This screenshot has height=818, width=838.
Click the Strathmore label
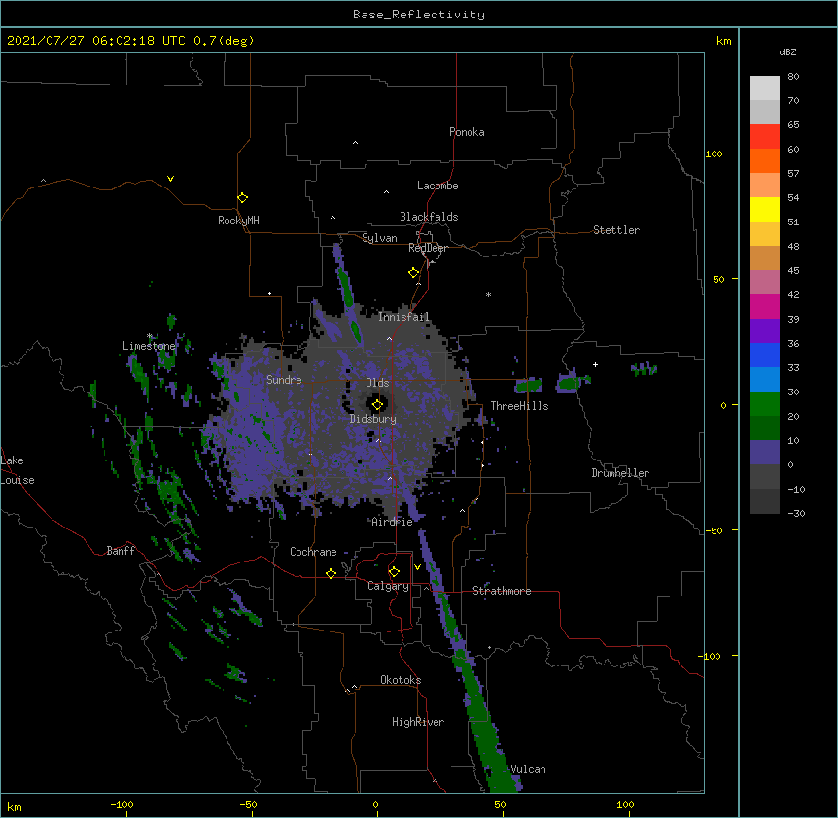coord(502,591)
